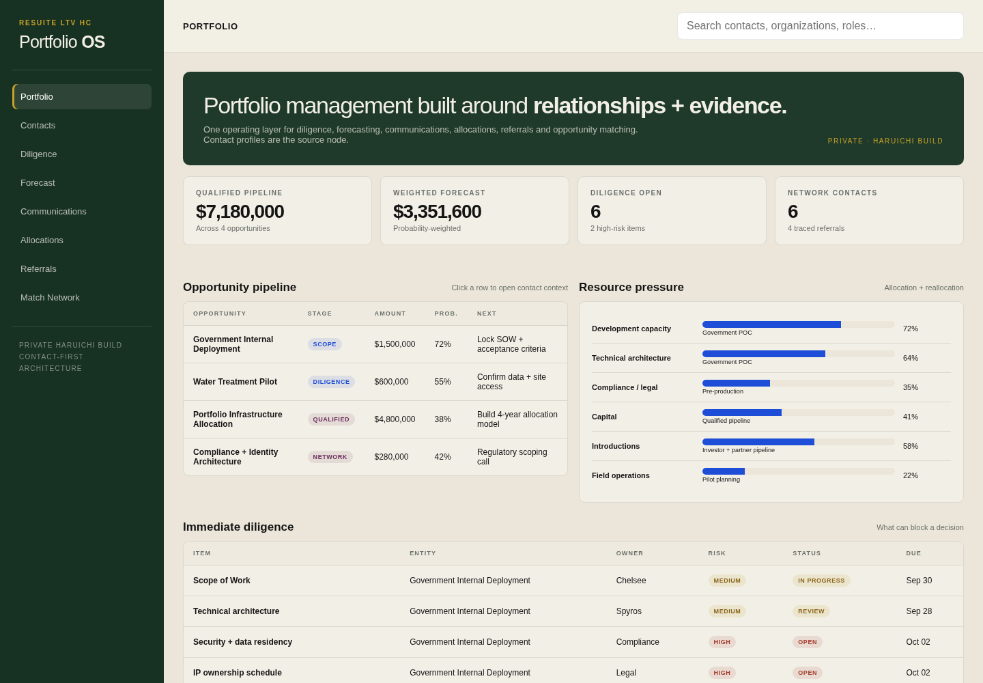Open Communications from the sidebar

pyautogui.click(x=82, y=212)
